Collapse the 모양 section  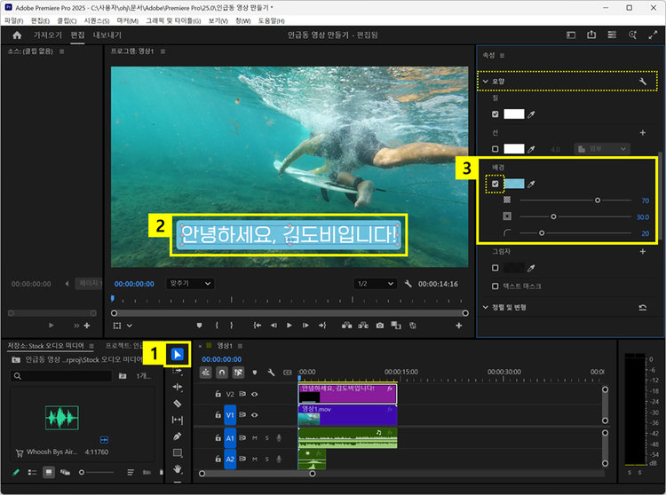[x=485, y=81]
